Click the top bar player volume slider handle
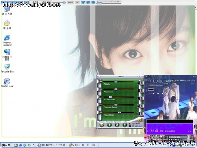This screenshot has height=148, width=197. pos(64,2)
